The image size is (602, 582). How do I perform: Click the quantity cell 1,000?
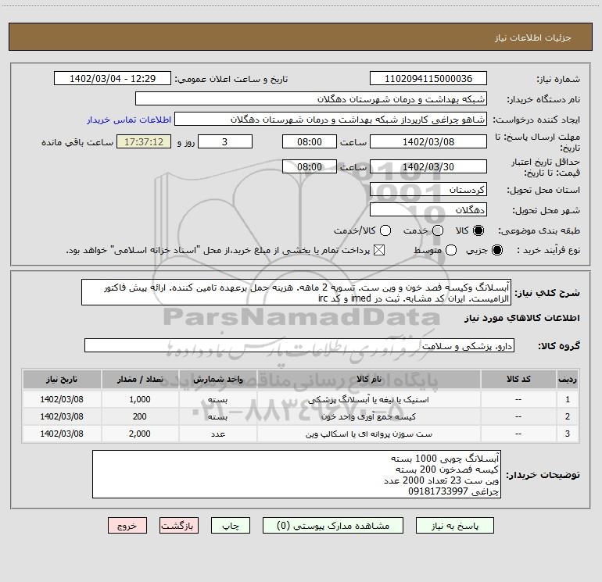point(140,399)
